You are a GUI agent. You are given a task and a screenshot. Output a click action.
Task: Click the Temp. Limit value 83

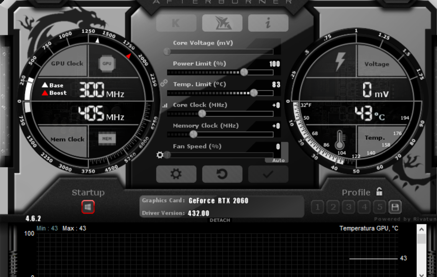coord(276,85)
